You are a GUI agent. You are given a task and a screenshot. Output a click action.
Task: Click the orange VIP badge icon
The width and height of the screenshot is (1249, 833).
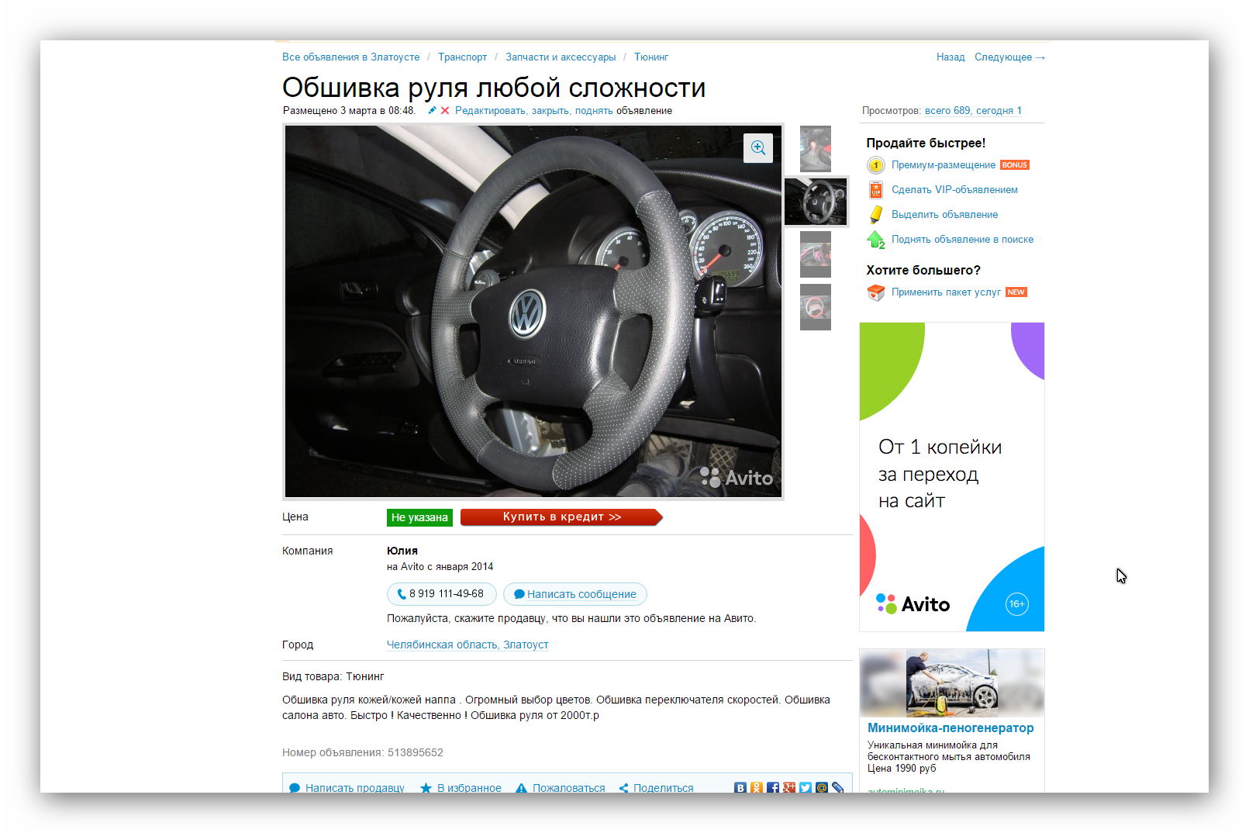[x=875, y=190]
